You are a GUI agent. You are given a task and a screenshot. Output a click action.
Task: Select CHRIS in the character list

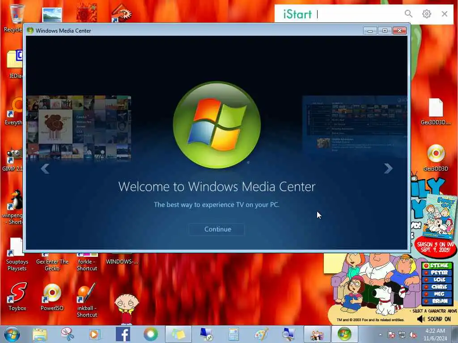coord(437,287)
